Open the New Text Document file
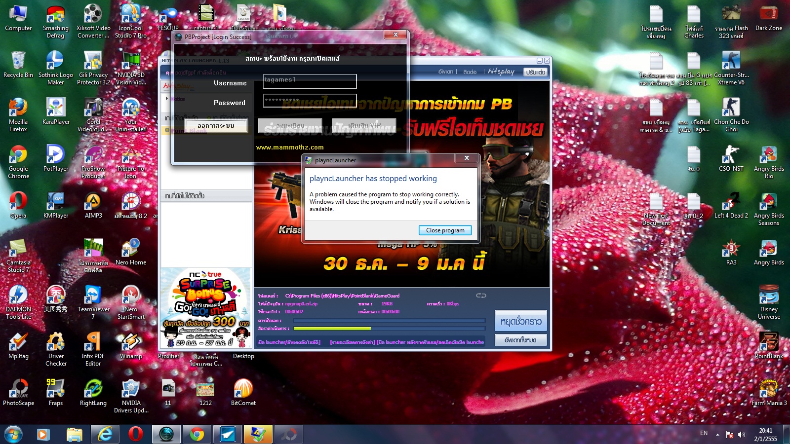 click(656, 209)
